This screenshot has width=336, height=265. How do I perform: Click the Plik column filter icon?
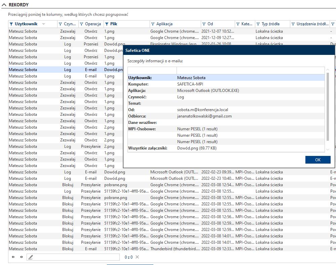107,24
